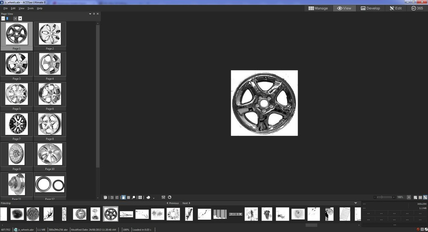Click the wheel image in the viewer

pyautogui.click(x=264, y=103)
